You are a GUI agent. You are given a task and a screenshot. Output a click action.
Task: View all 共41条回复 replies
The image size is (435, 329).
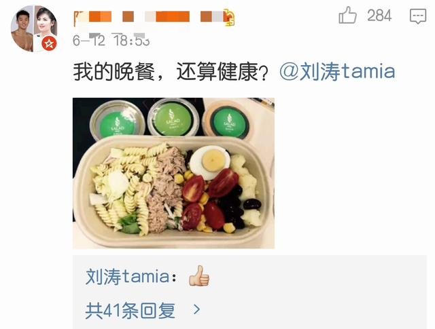tap(130, 311)
